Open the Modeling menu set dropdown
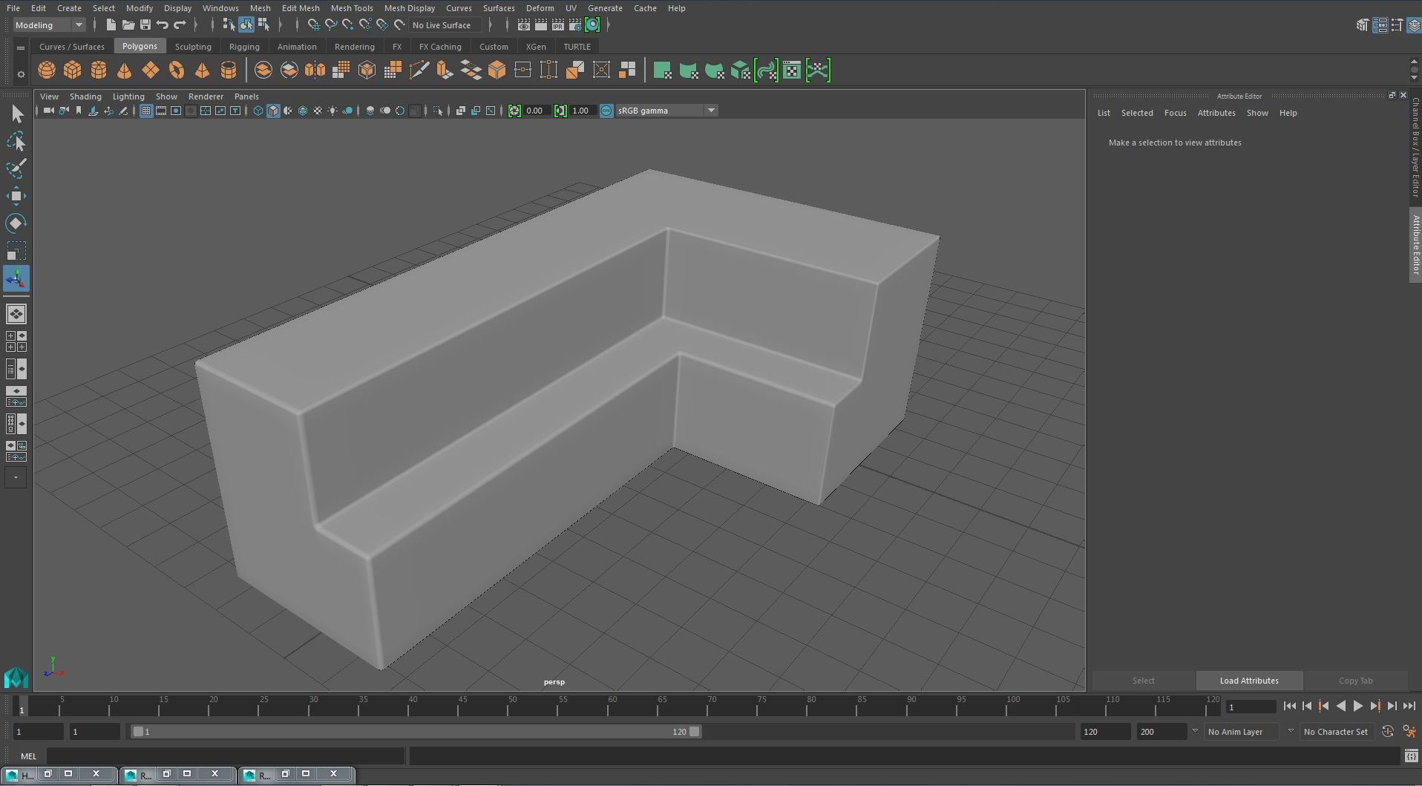The image size is (1422, 786). [49, 24]
